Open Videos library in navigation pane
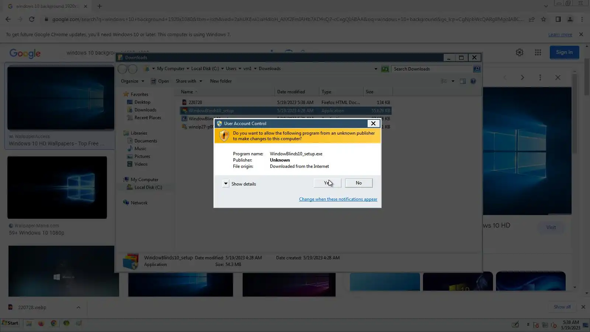Viewport: 590px width, 332px height. coord(141,164)
